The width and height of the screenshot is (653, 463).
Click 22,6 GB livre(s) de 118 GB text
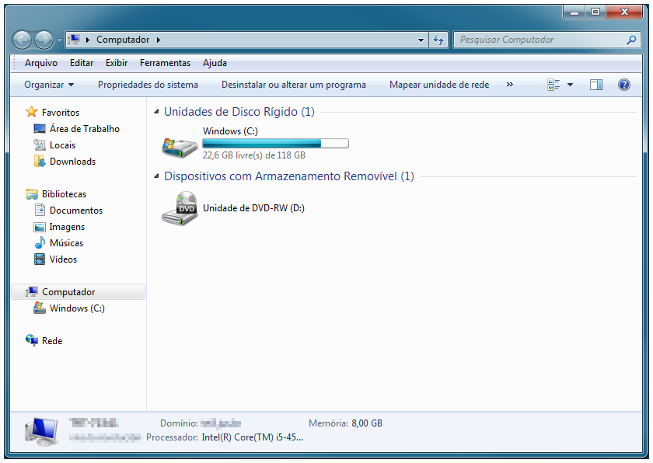coord(254,155)
